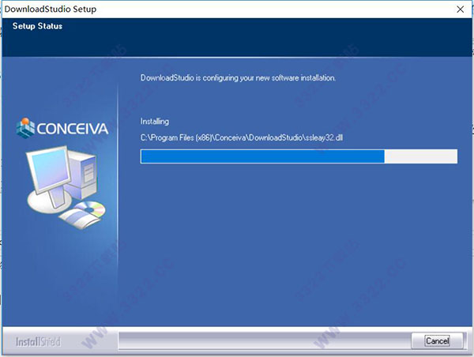Viewport: 474px width, 357px height.
Task: Click the Cancel button
Action: (x=437, y=340)
